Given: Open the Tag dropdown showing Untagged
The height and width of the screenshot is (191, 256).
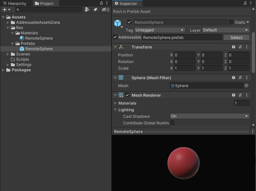Looking at the screenshot, I should pyautogui.click(x=160, y=30).
